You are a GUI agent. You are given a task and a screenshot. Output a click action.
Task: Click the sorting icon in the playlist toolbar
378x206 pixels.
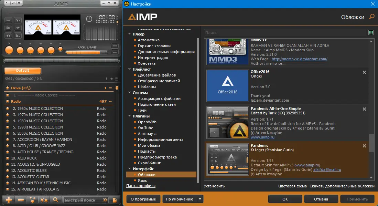click(x=43, y=199)
